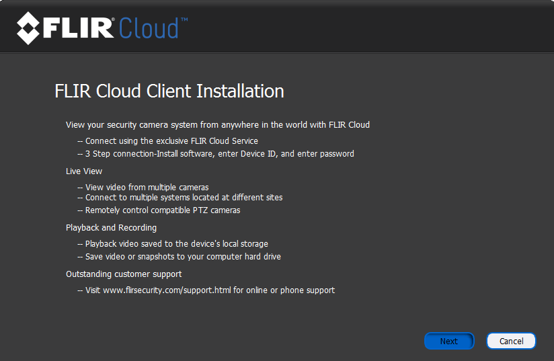Cancel the FLIR Cloud installation
This screenshot has width=554, height=361.
coord(511,341)
